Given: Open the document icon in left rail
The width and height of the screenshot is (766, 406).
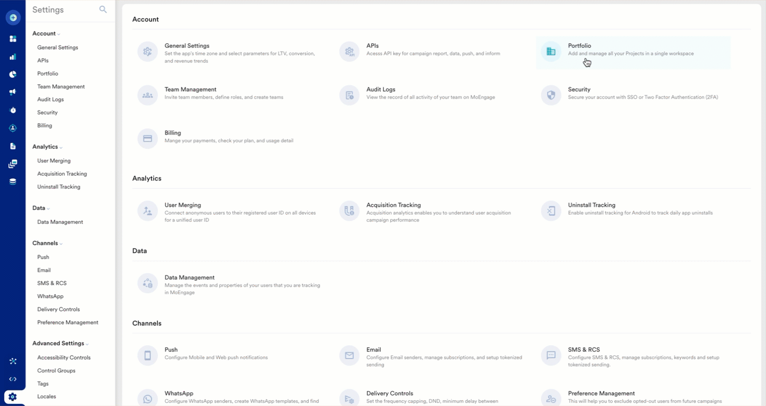Looking at the screenshot, I should click(13, 146).
